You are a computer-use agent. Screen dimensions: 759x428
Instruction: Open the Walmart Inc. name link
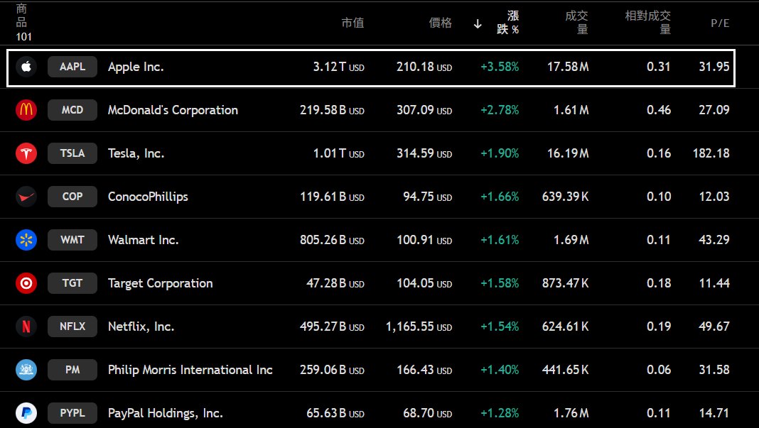[x=143, y=240]
